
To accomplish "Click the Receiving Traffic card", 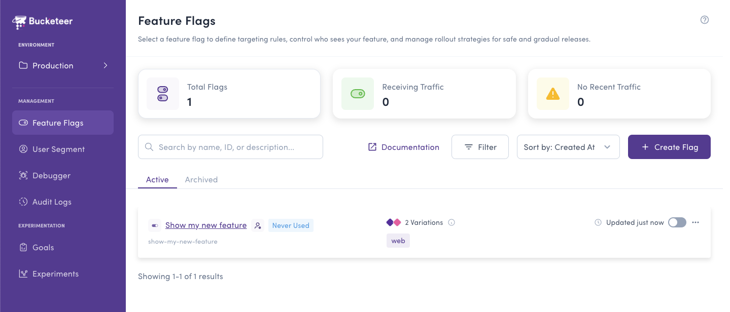I will (424, 94).
